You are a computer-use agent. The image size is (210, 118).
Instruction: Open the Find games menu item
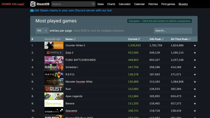tap(168, 4)
